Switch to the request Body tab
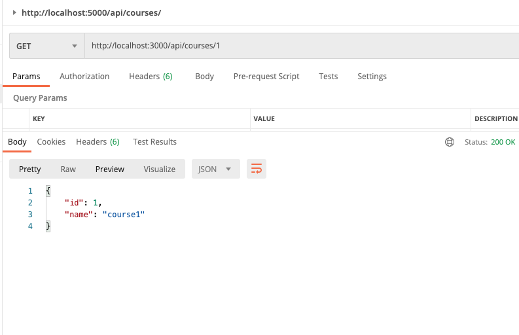 coord(204,77)
